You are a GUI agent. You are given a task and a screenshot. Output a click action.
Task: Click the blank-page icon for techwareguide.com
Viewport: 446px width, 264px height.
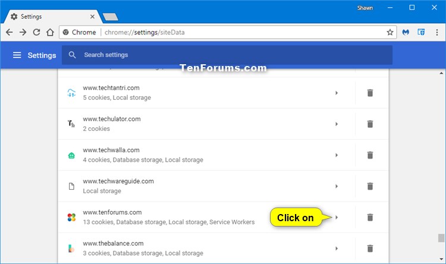point(71,186)
